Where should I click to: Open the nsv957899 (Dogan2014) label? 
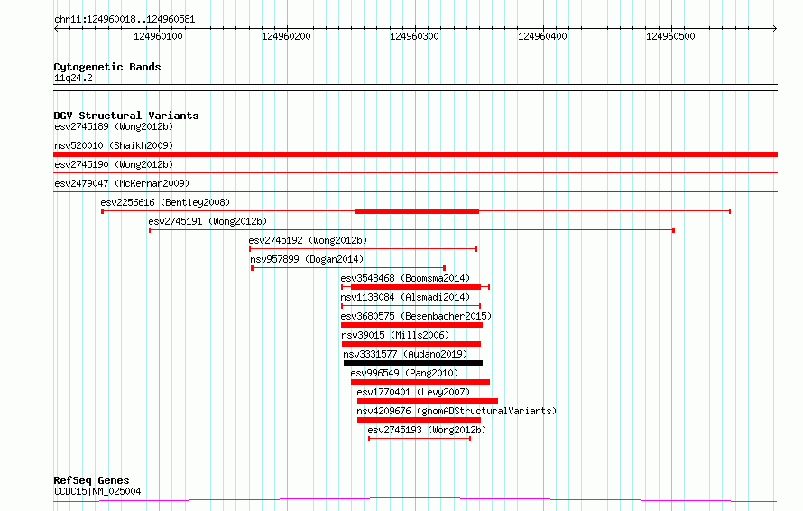(x=307, y=259)
